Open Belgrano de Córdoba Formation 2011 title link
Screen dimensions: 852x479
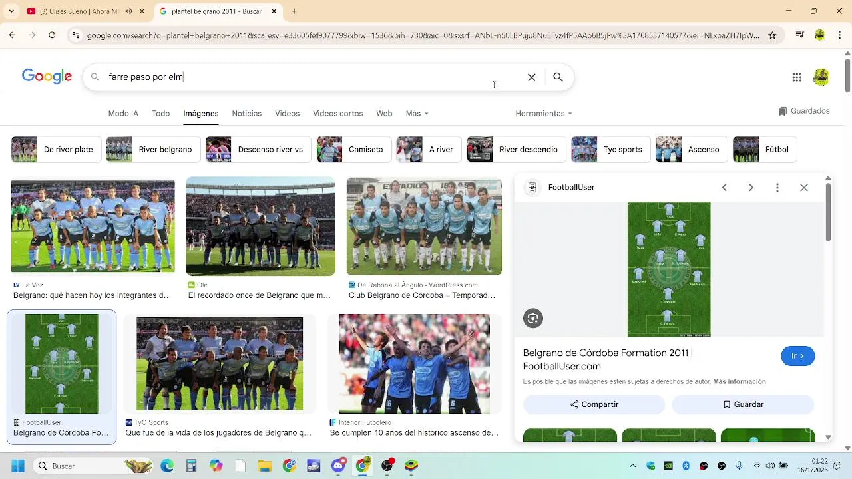(608, 360)
